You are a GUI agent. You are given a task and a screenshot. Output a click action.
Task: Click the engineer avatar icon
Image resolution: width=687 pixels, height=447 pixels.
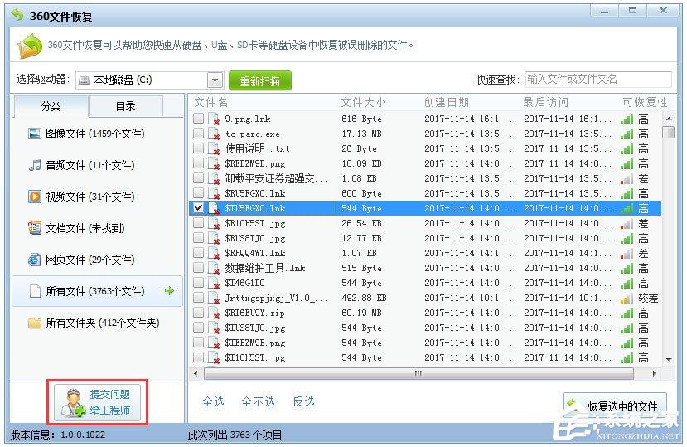(x=73, y=403)
